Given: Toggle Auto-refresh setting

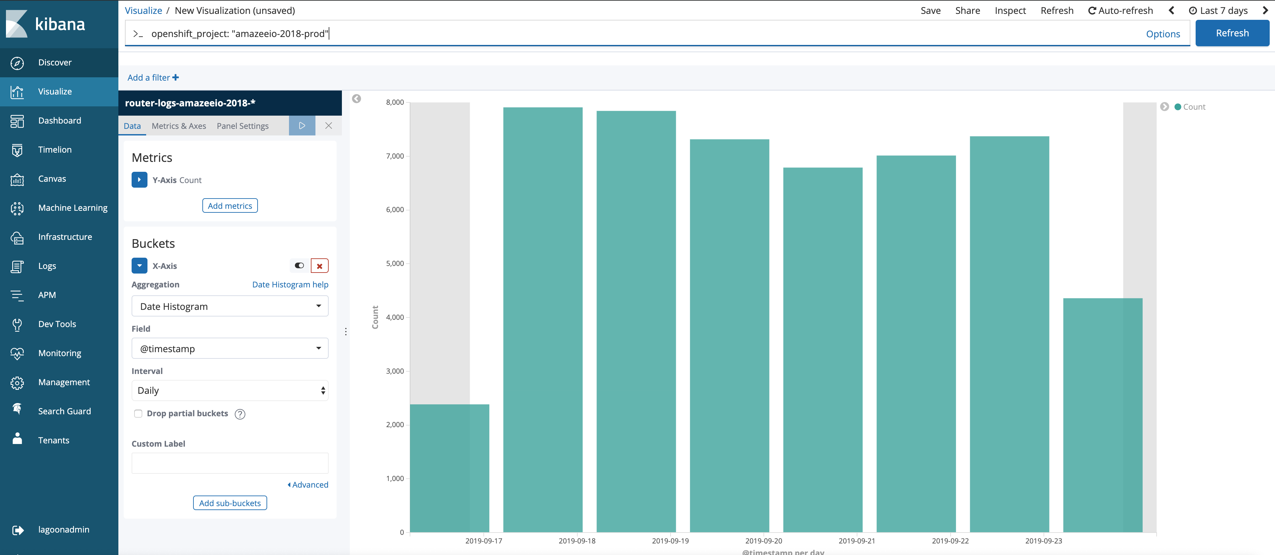Looking at the screenshot, I should point(1118,10).
